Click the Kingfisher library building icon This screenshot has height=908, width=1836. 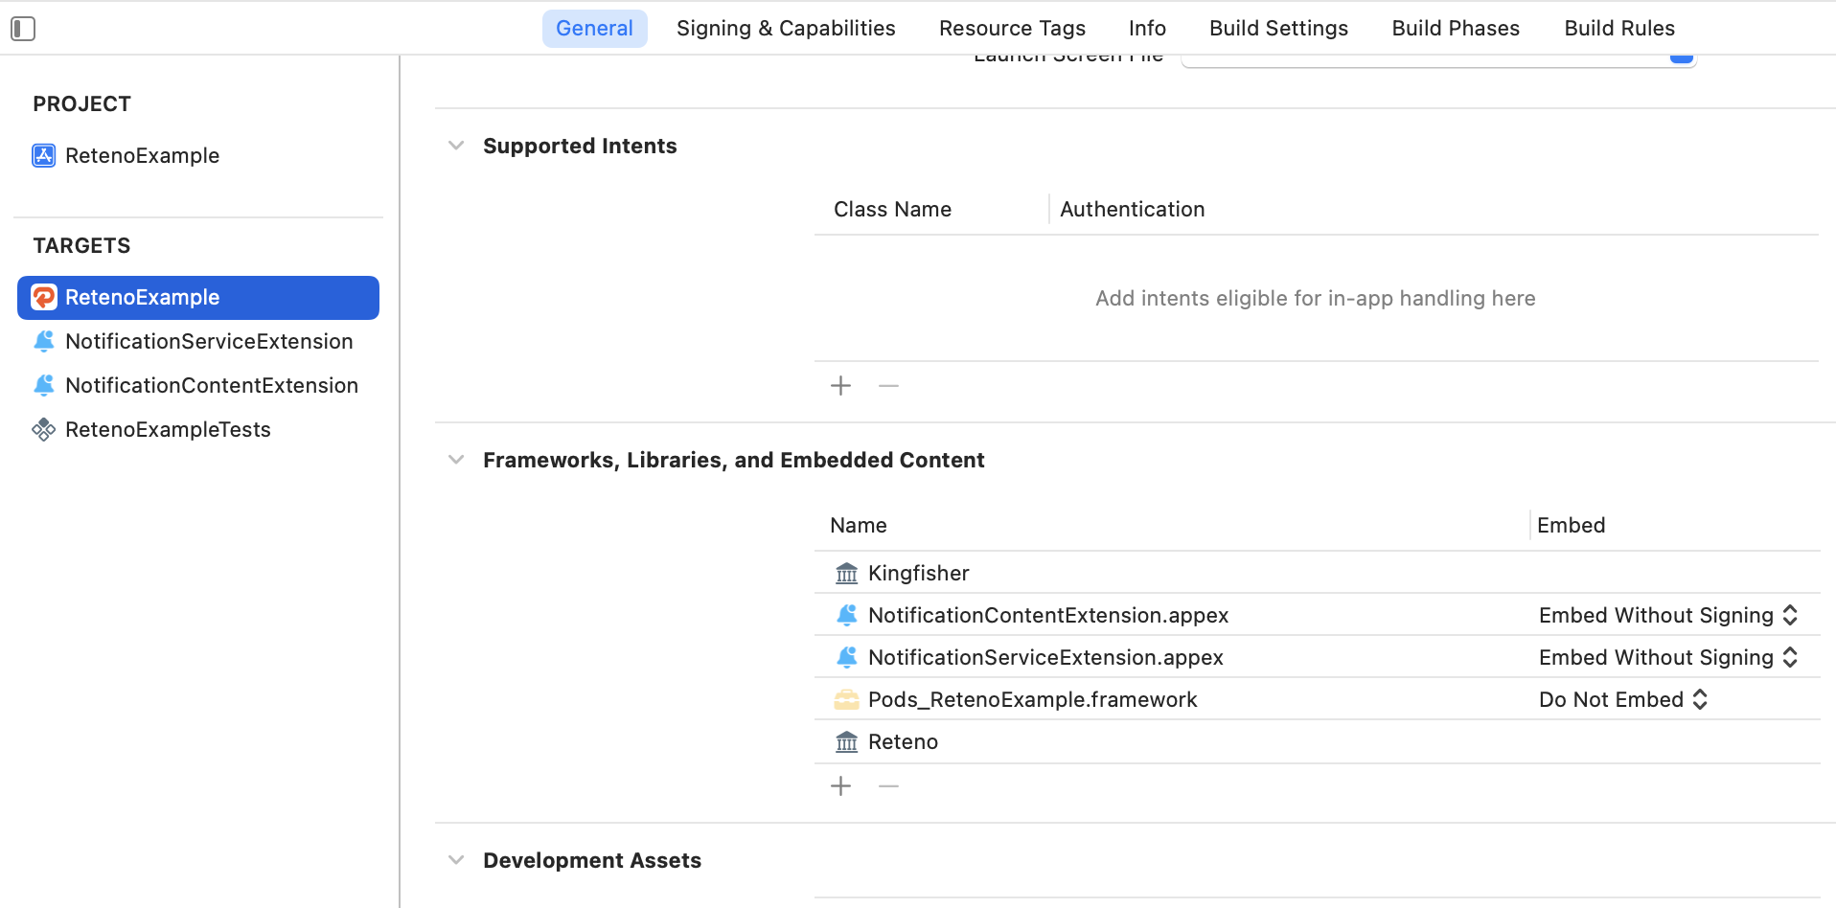[847, 573]
